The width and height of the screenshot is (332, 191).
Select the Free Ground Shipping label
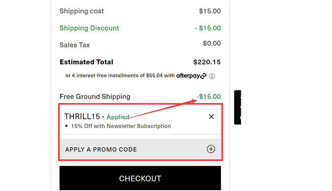point(95,97)
